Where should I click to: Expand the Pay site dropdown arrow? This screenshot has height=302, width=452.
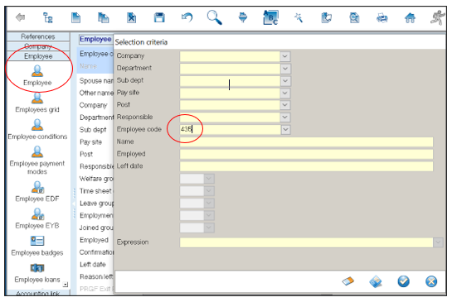[285, 93]
